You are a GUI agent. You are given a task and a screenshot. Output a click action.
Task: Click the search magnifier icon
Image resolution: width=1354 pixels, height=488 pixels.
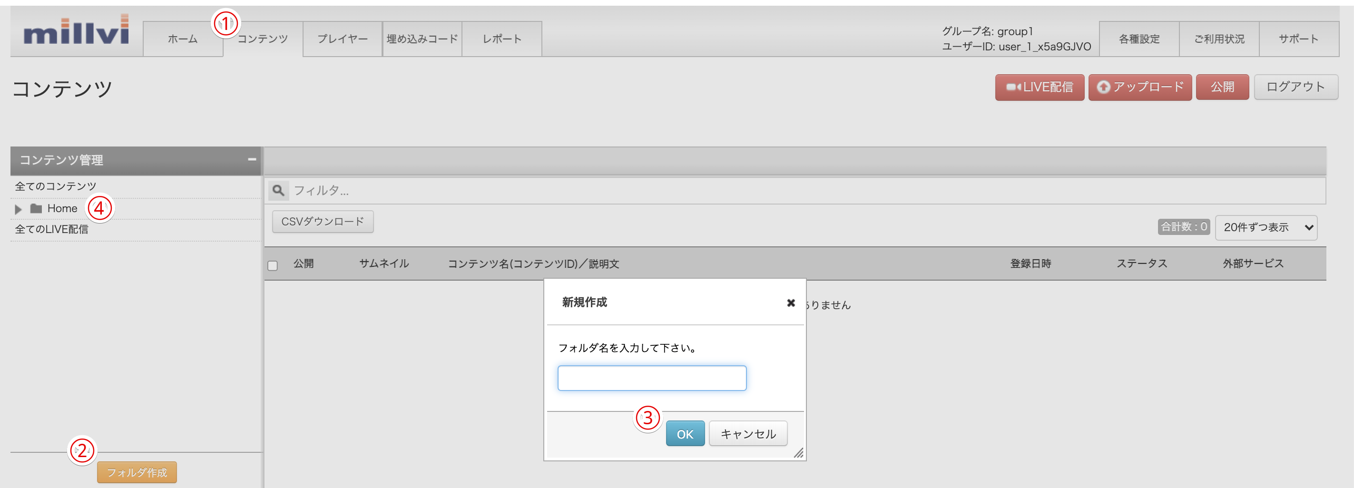[279, 190]
